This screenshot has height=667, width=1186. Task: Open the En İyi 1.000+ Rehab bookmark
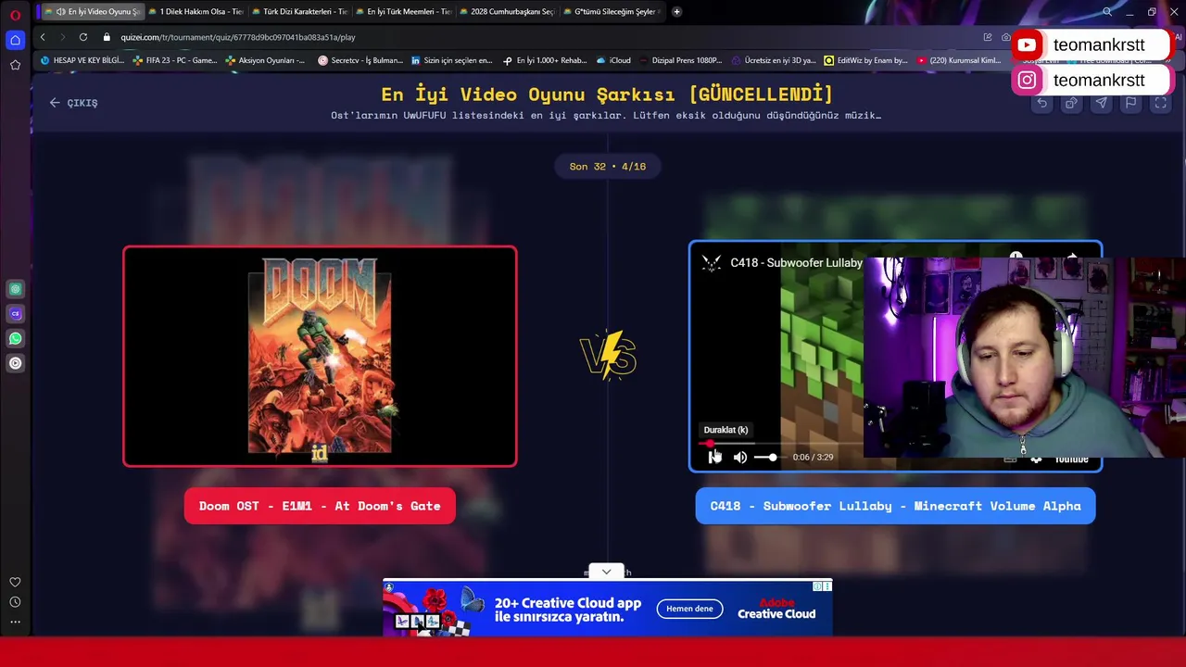point(545,60)
